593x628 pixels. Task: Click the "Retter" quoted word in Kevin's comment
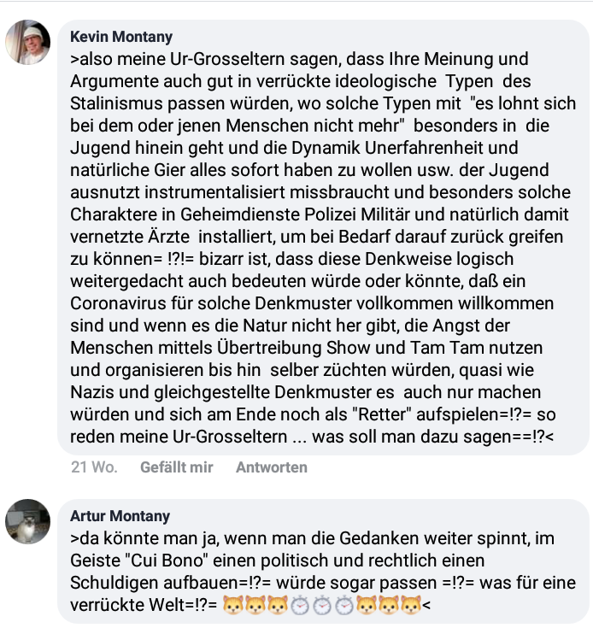(383, 414)
